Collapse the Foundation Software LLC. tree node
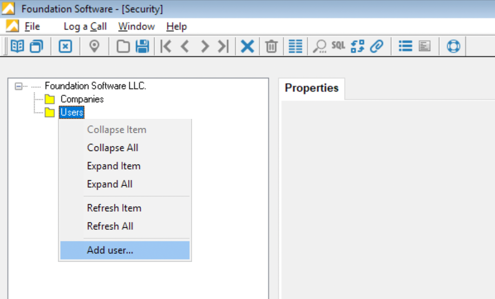 [18, 86]
